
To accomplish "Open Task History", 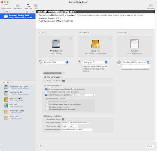I will click(151, 7).
